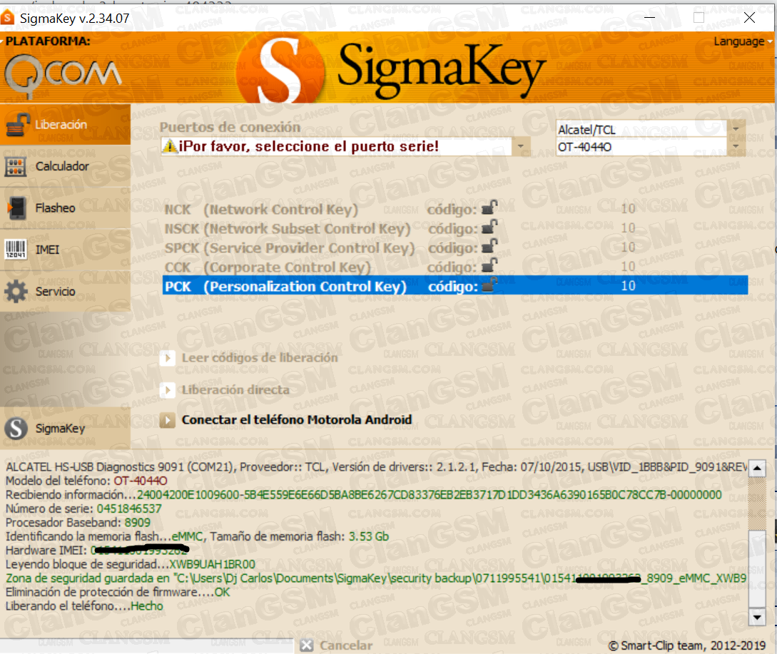
Task: Click the SigmaKey S logo icon in sidebar
Action: pyautogui.click(x=16, y=429)
